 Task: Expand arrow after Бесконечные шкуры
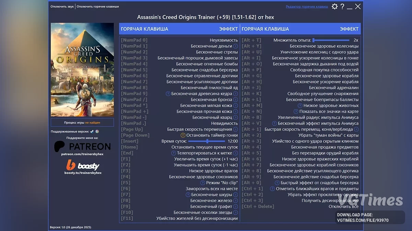pyautogui.click(x=236, y=195)
